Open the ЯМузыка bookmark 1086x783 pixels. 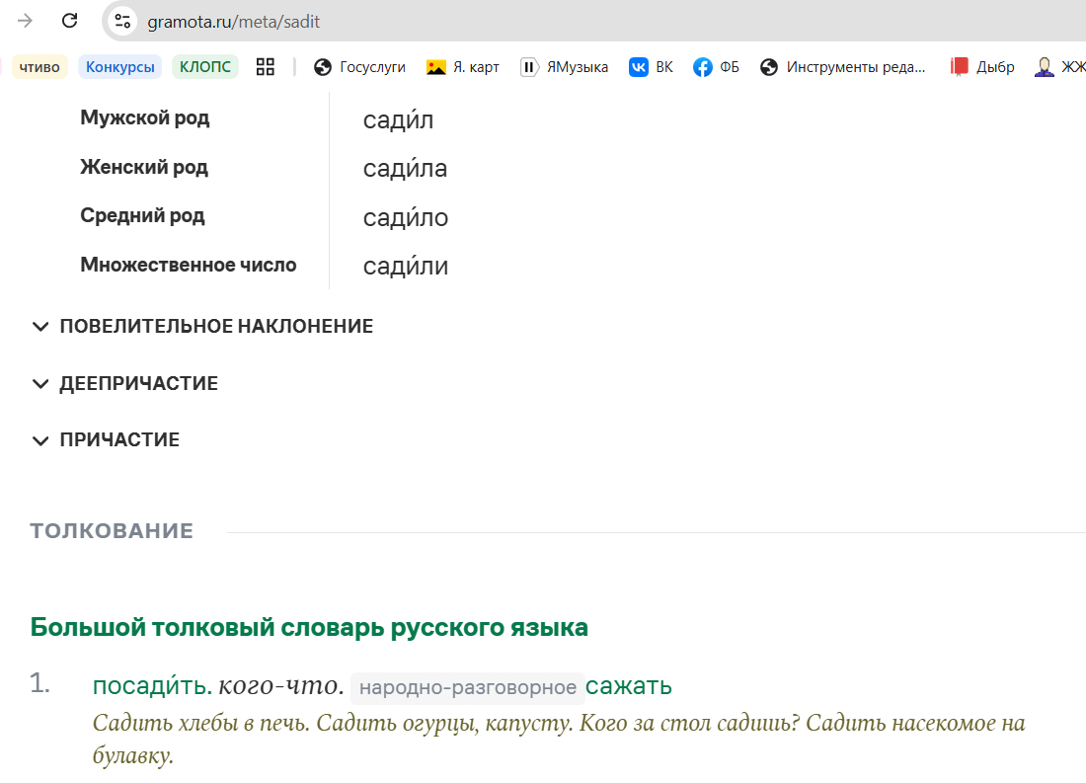pyautogui.click(x=565, y=67)
